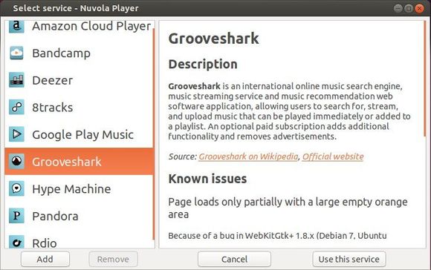
Task: Select Amazon Cloud Player service name
Action: (91, 27)
